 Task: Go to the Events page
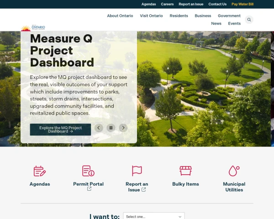click(x=234, y=23)
